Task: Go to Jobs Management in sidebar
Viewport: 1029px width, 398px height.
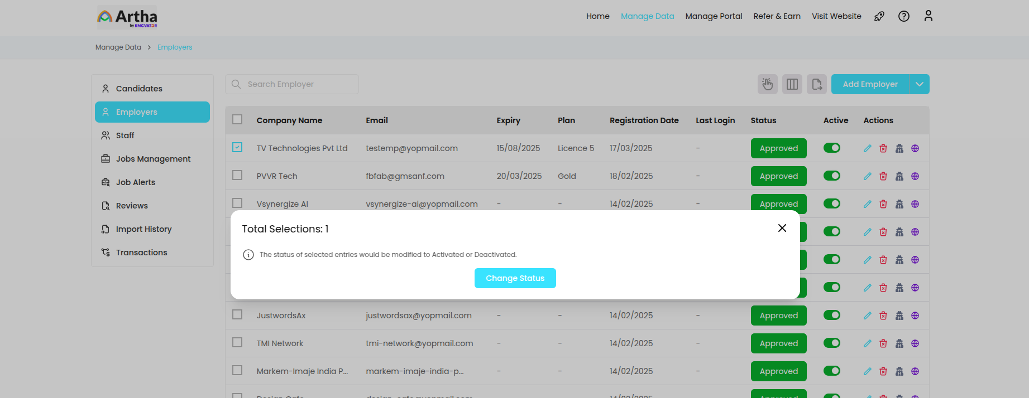Action: click(153, 159)
